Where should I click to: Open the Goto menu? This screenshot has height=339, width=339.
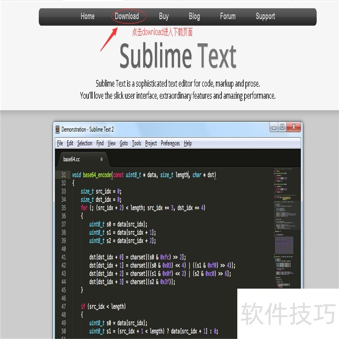point(124,143)
